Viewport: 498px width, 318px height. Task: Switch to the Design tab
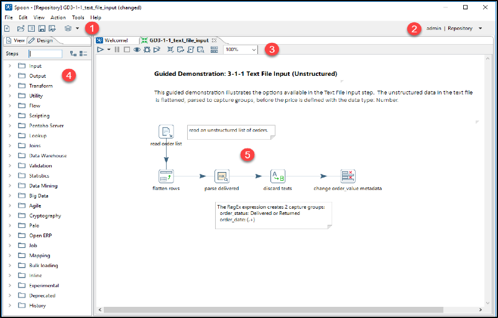(41, 40)
